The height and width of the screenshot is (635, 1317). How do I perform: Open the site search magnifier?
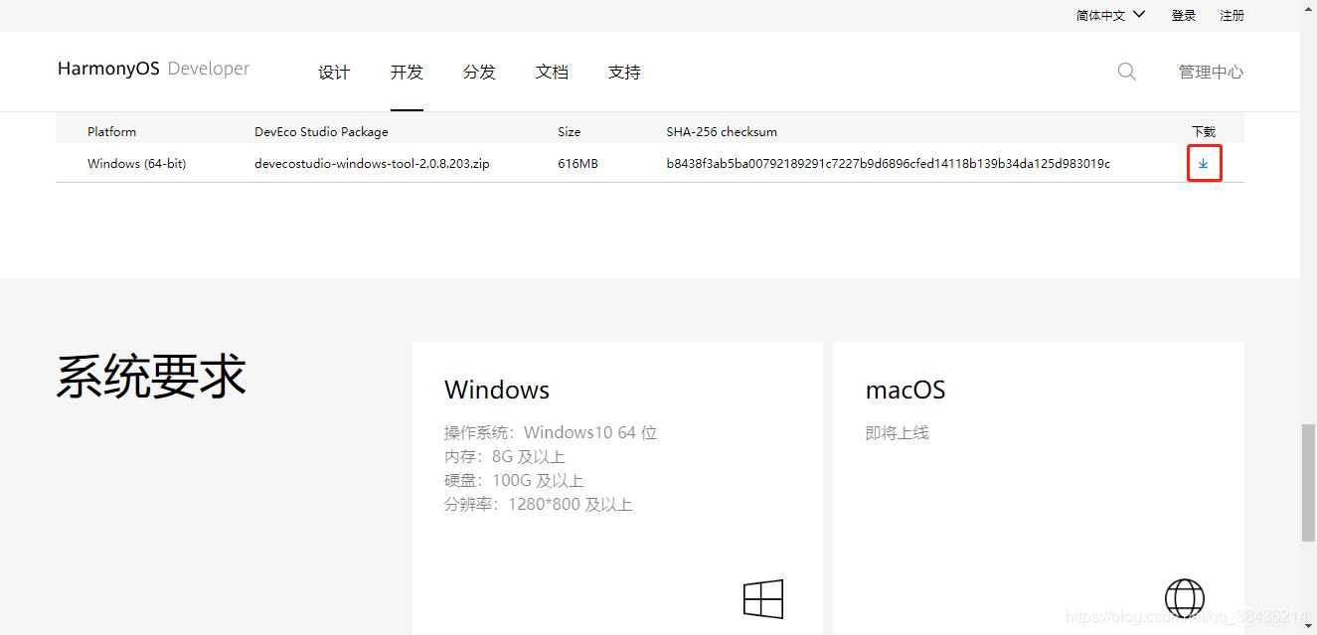(1126, 72)
